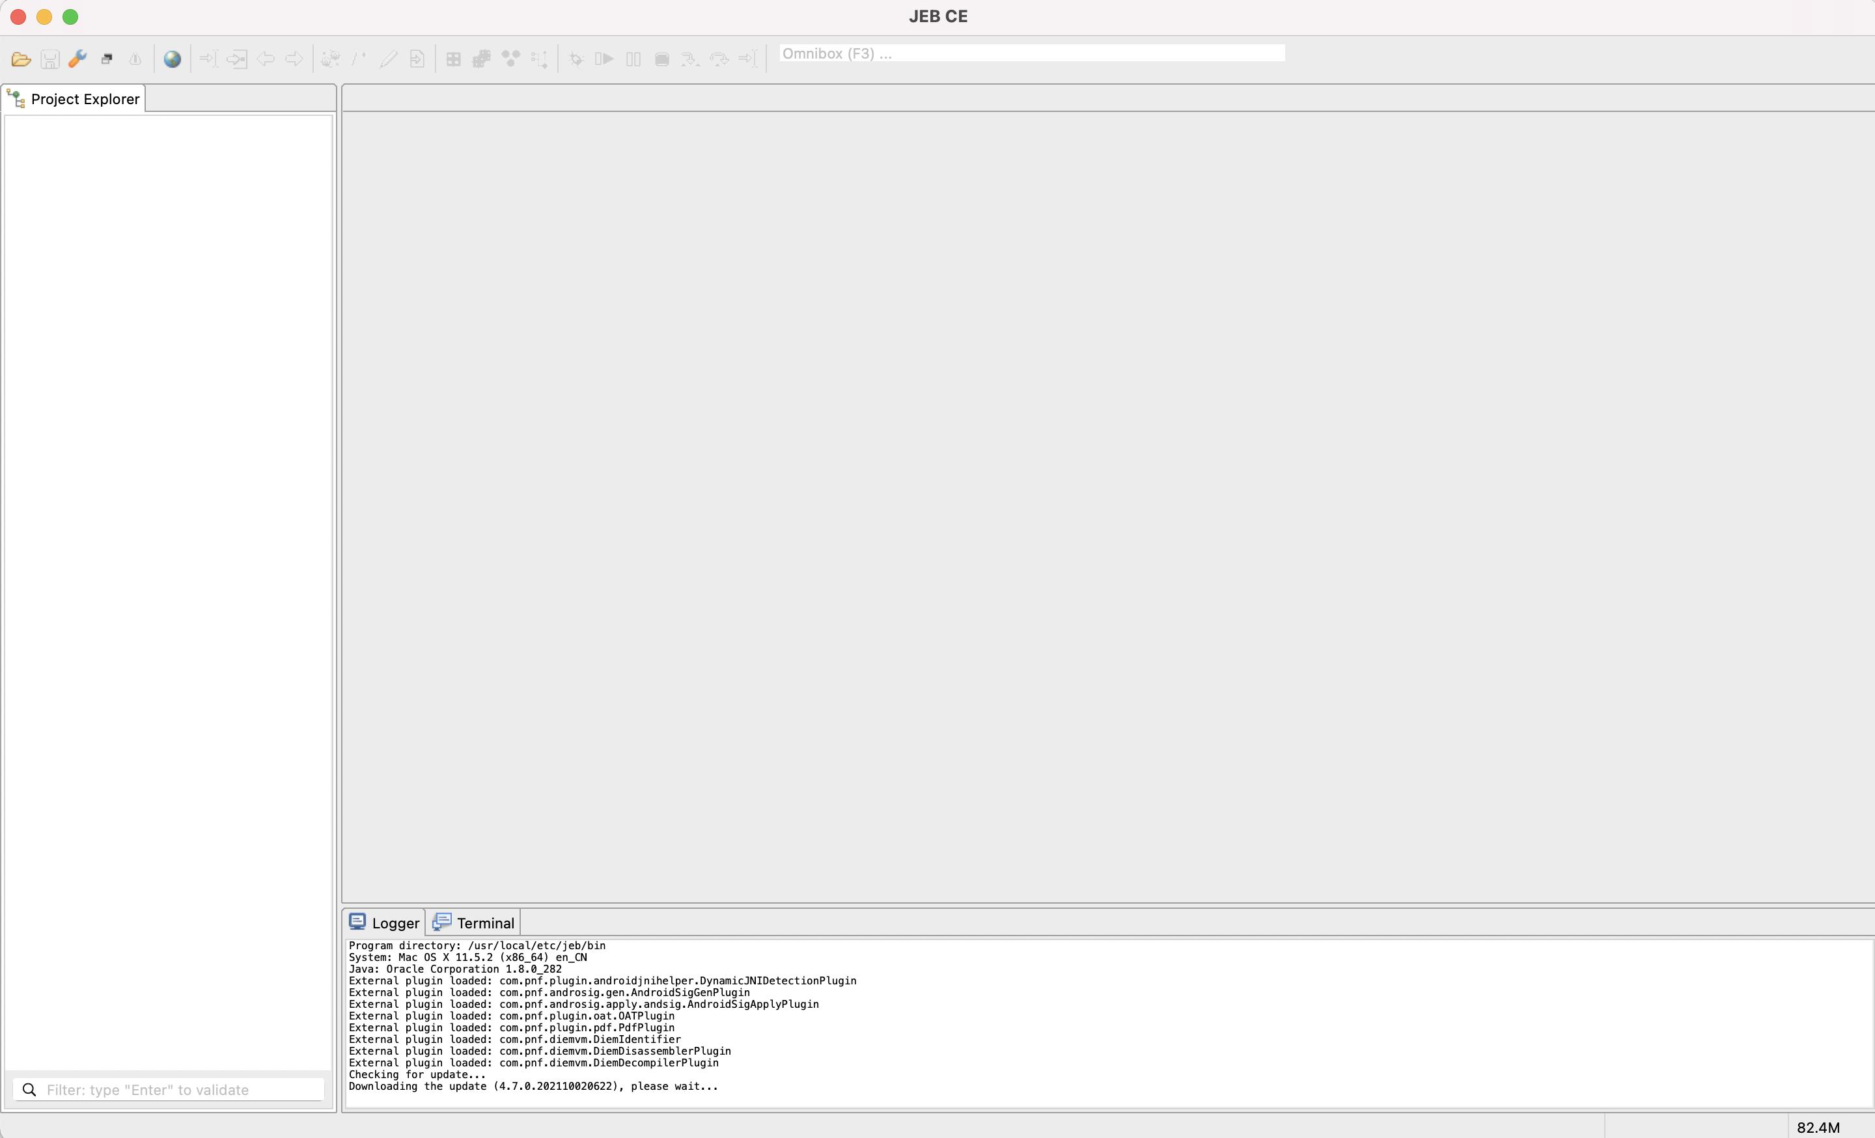The height and width of the screenshot is (1138, 1875).
Task: Focus the Omnibox (F3) search field
Action: (x=1032, y=53)
